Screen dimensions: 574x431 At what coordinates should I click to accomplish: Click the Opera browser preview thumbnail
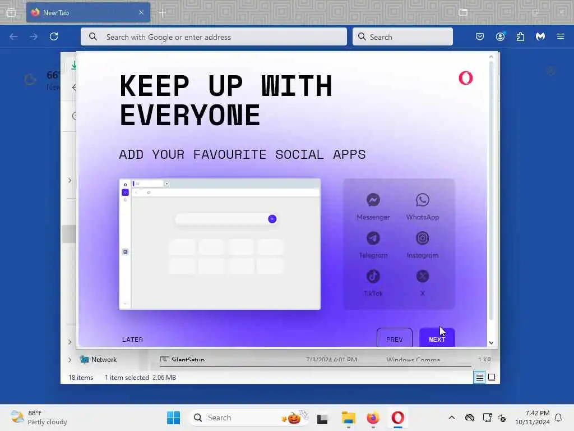coord(220,244)
